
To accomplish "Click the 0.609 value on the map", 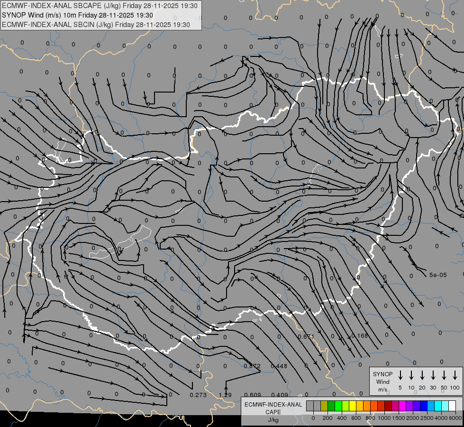I will pos(253,395).
